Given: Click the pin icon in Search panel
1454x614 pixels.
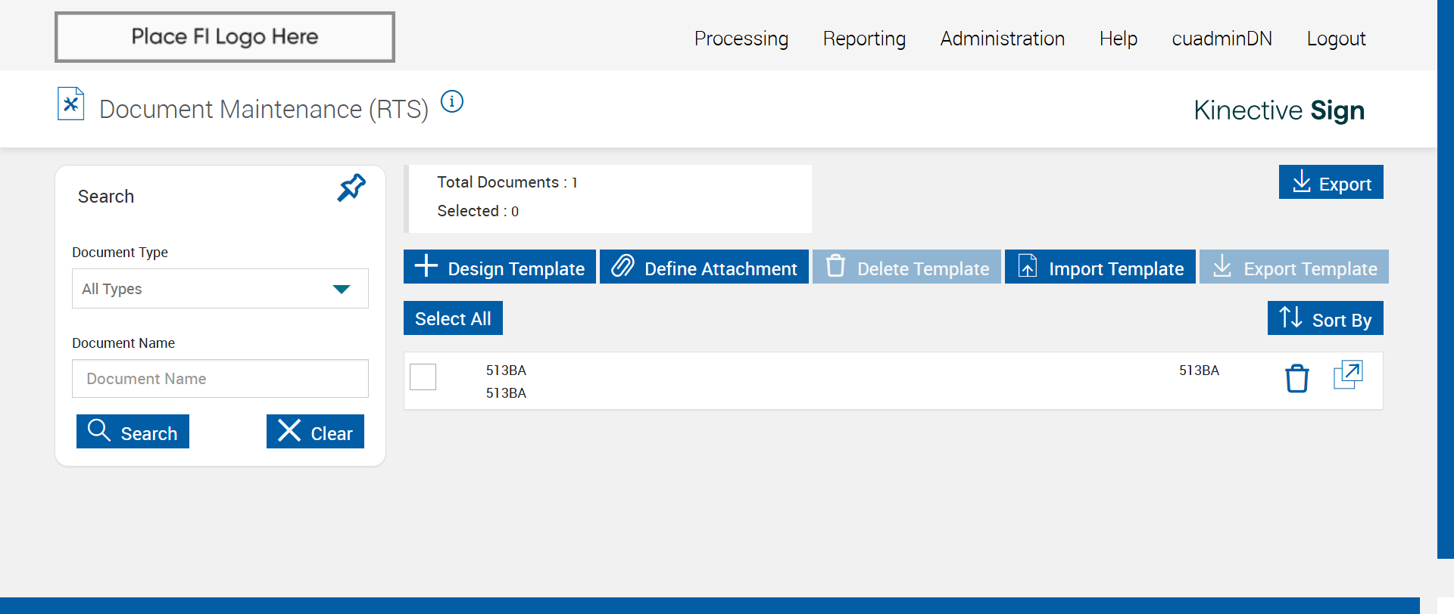Looking at the screenshot, I should [351, 188].
